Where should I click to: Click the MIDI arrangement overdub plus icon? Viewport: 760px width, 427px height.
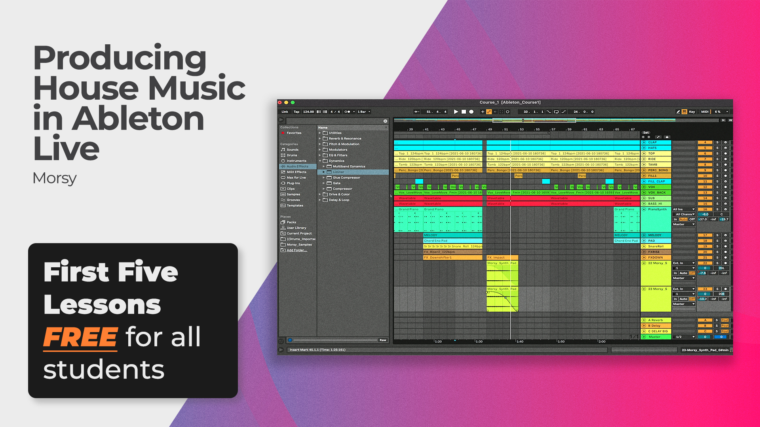tap(483, 112)
